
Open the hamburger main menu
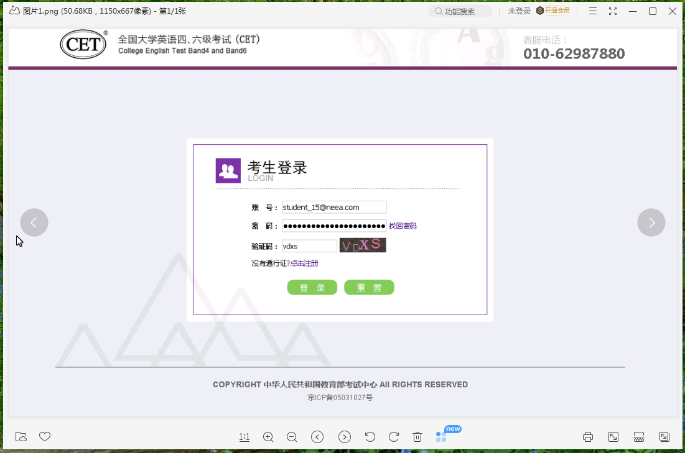[593, 11]
